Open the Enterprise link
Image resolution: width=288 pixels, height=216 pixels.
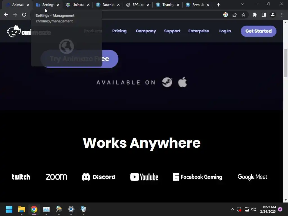click(x=199, y=31)
